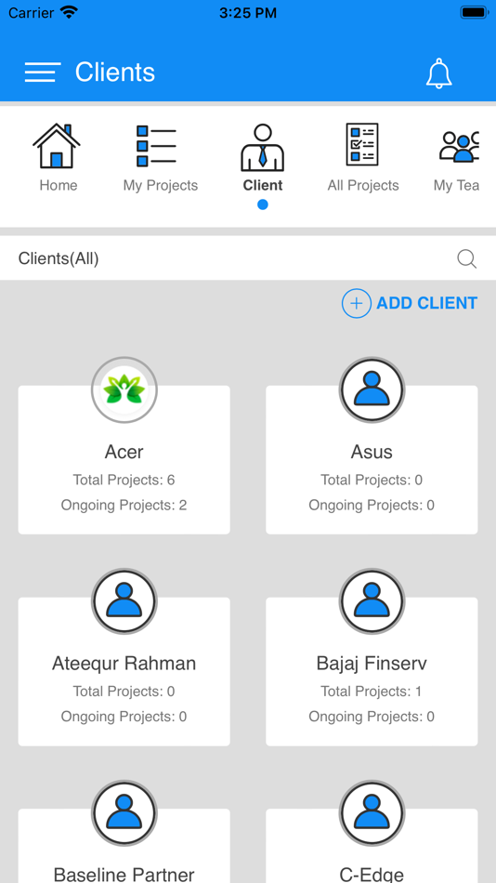The height and width of the screenshot is (883, 496).
Task: Tap the All Projects checklist icon
Action: [x=362, y=144]
